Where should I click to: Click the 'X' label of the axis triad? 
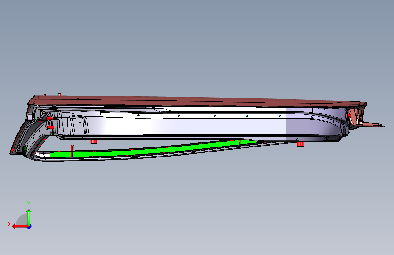tap(9, 224)
